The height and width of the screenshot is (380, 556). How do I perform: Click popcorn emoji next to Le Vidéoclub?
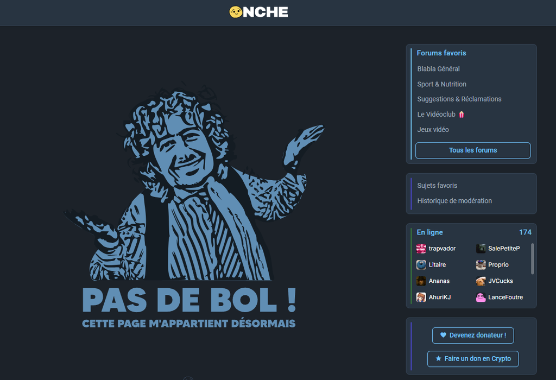(x=462, y=114)
